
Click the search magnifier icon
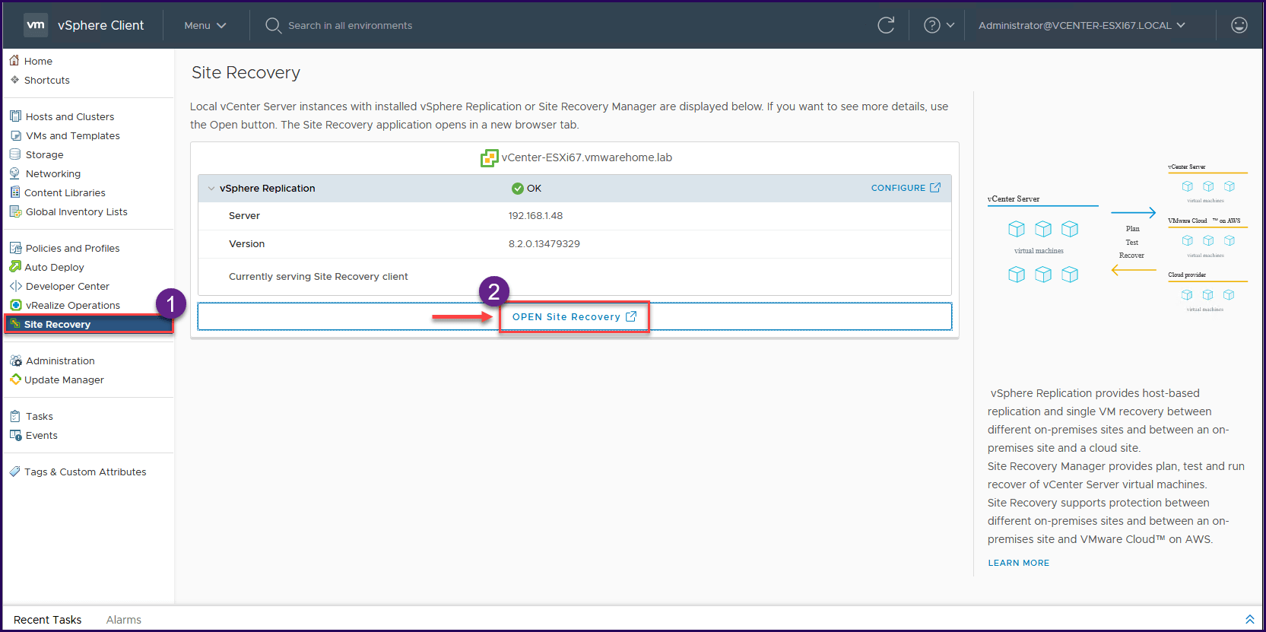[273, 25]
